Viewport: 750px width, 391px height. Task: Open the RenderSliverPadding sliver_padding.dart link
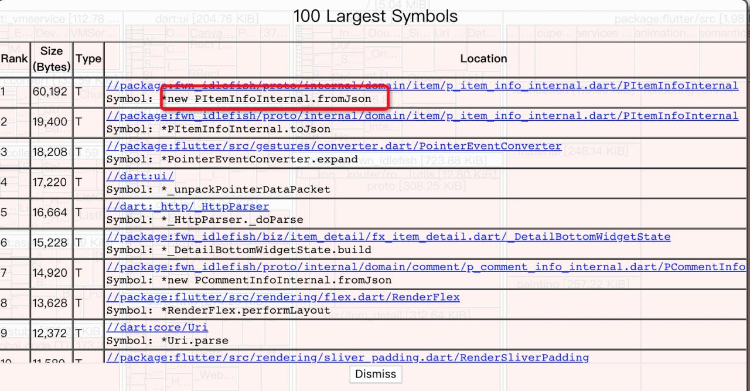(347, 357)
